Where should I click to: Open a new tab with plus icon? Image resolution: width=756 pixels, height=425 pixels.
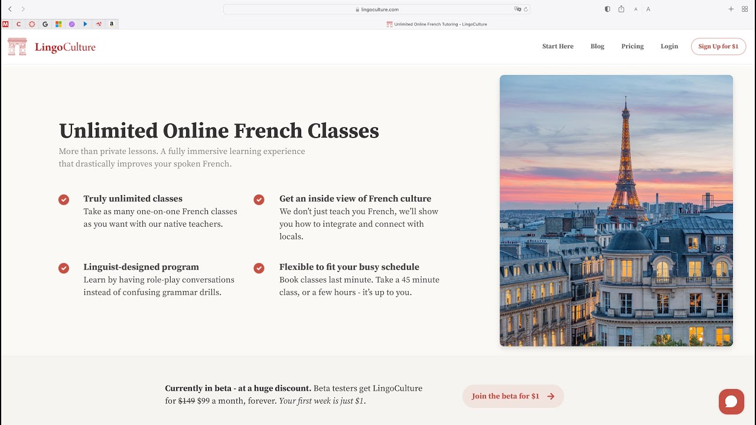(x=731, y=9)
